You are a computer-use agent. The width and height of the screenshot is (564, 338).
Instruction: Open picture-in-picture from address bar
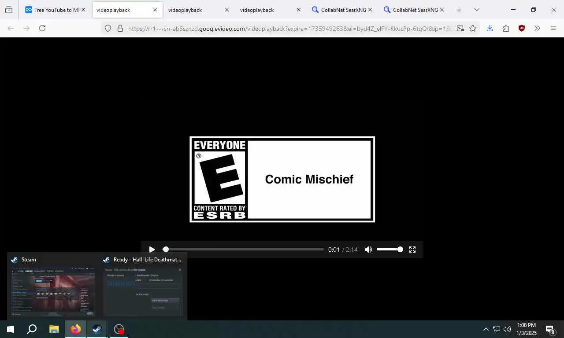tap(460, 28)
